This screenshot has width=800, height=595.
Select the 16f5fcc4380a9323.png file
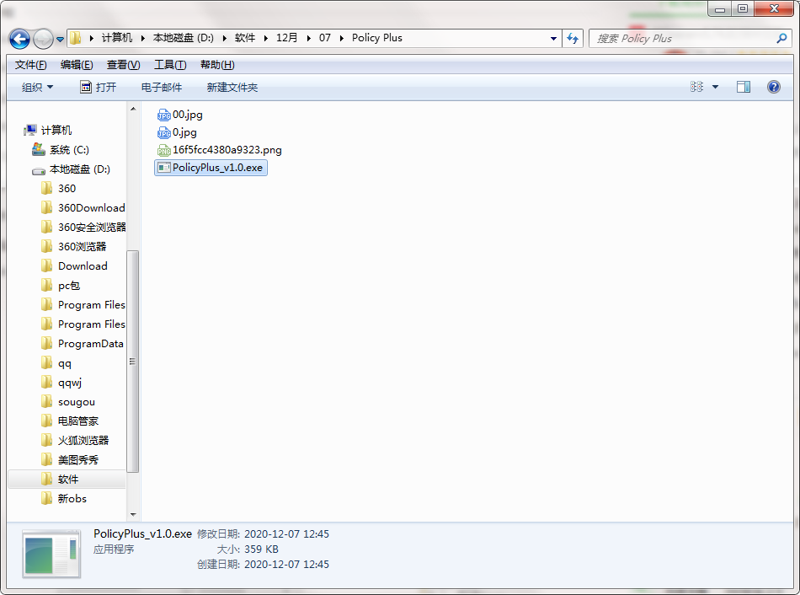coord(220,150)
